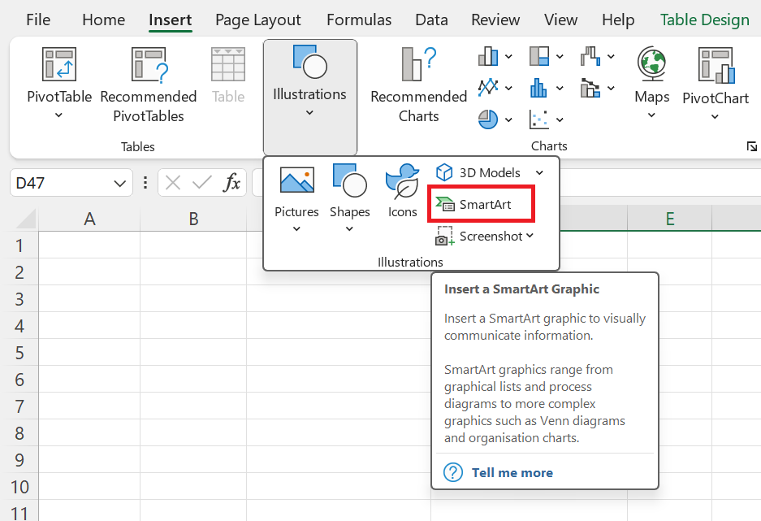
Task: Click the fx Insert Function icon
Action: click(x=232, y=183)
